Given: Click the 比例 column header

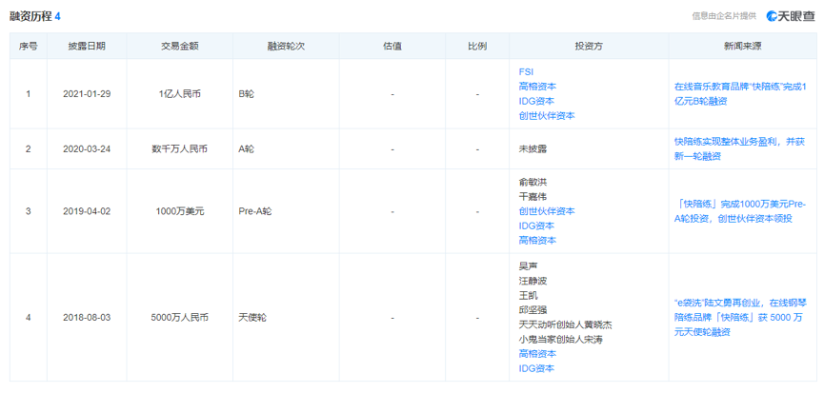Looking at the screenshot, I should tap(477, 47).
